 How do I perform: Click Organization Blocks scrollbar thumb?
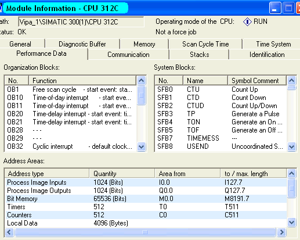click(141, 95)
